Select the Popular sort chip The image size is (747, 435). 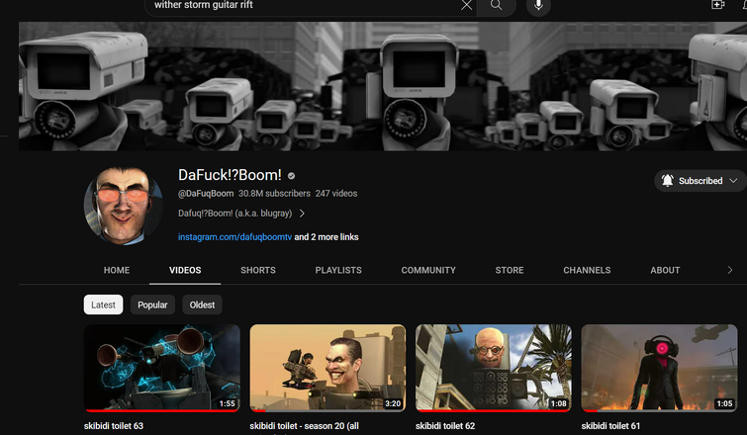pos(152,304)
